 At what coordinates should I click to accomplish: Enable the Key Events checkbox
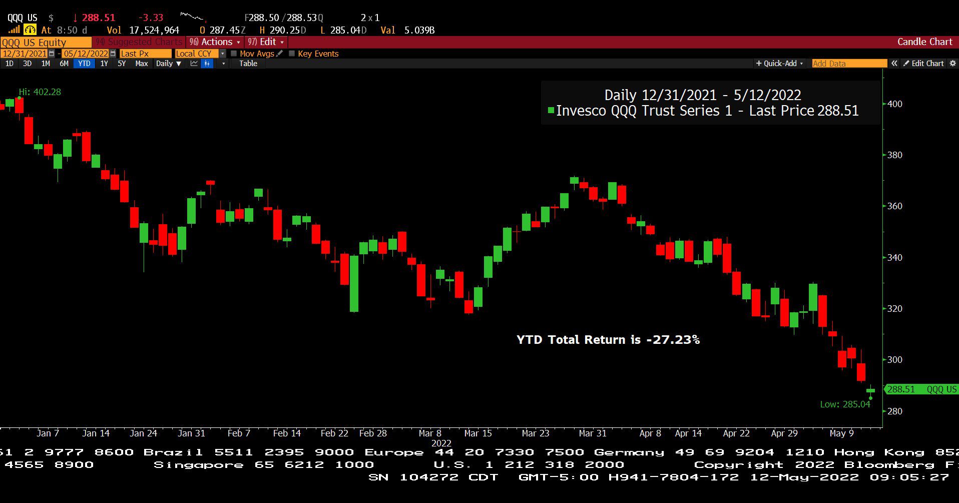pos(292,54)
